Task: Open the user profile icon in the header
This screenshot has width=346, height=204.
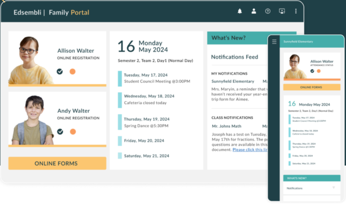Action: click(x=254, y=11)
